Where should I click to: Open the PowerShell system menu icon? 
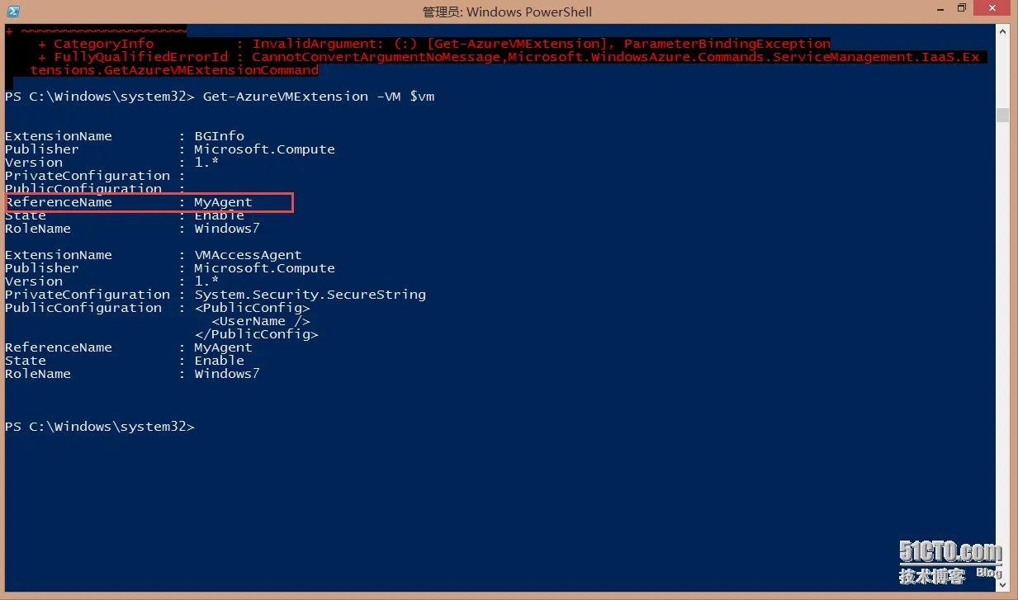pyautogui.click(x=14, y=12)
